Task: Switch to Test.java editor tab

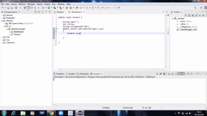Action: [59, 12]
